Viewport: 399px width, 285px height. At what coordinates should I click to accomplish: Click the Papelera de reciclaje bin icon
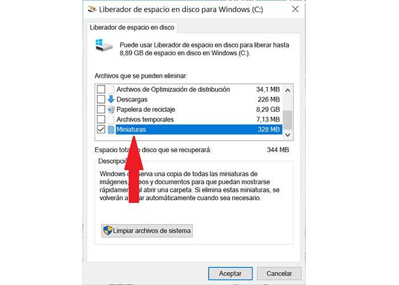click(x=111, y=109)
